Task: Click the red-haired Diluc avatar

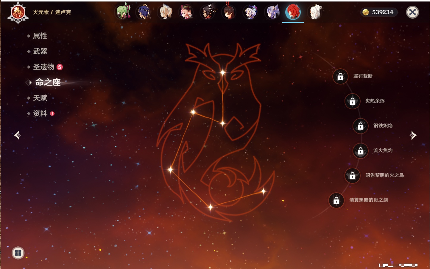Action: pyautogui.click(x=293, y=12)
